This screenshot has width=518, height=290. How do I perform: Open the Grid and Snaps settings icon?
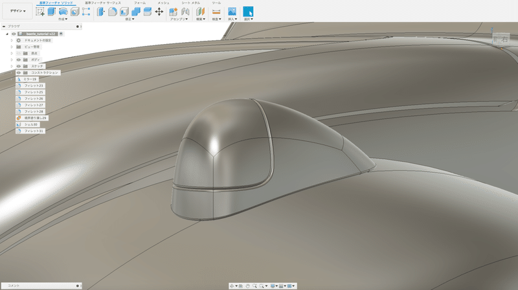pyautogui.click(x=281, y=286)
